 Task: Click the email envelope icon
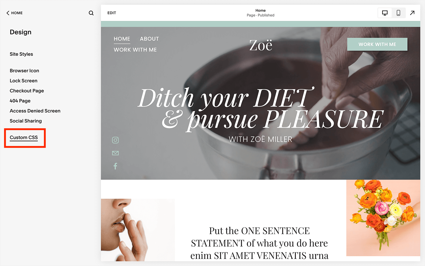[115, 153]
